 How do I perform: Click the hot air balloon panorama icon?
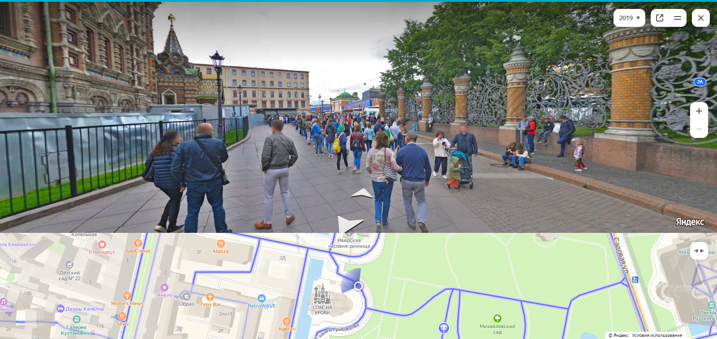click(444, 328)
